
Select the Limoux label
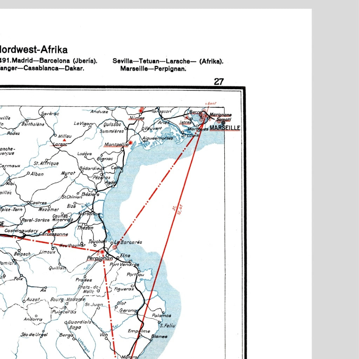[47, 252]
